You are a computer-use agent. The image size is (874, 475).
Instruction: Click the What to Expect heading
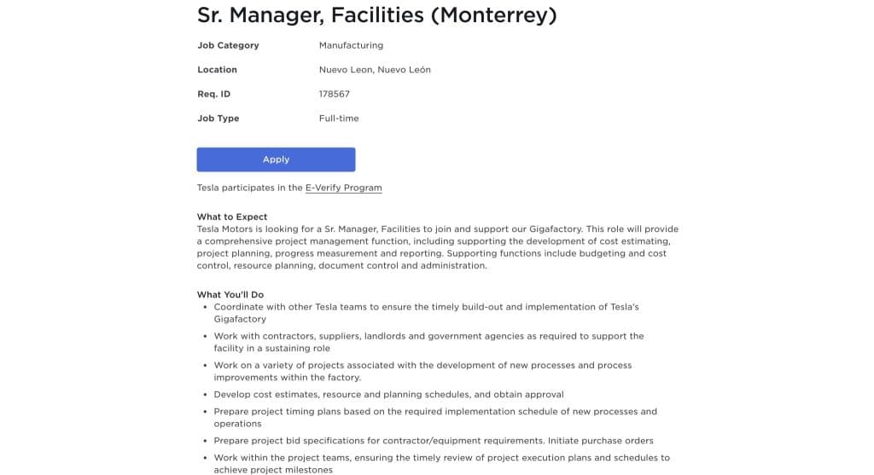pos(232,217)
